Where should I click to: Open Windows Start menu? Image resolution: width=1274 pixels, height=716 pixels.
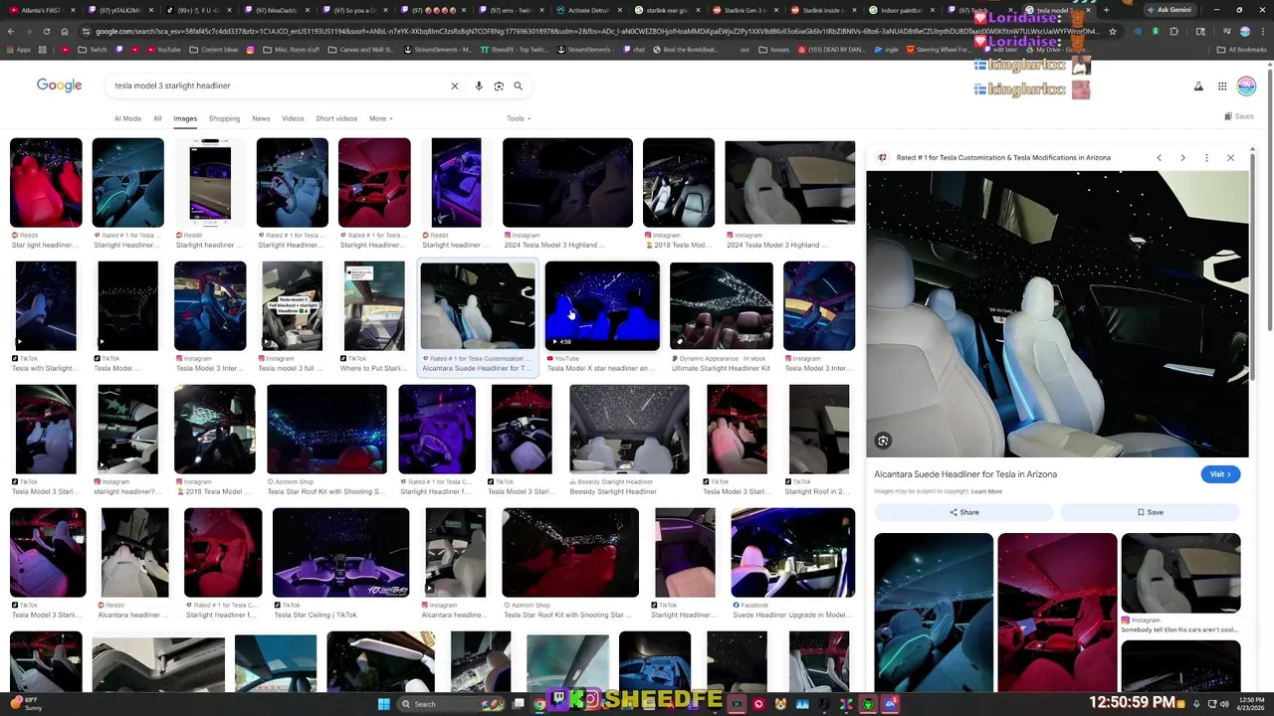tap(383, 704)
